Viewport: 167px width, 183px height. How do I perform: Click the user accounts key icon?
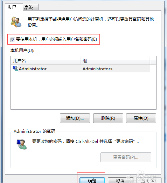pyautogui.click(x=16, y=22)
